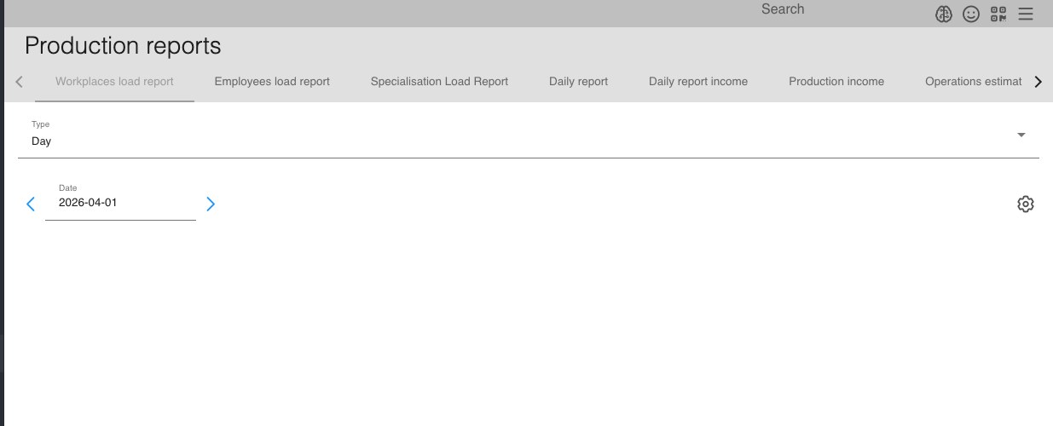This screenshot has height=426, width=1053.
Task: Expand the Type dropdown arrow
Action: pos(1021,135)
